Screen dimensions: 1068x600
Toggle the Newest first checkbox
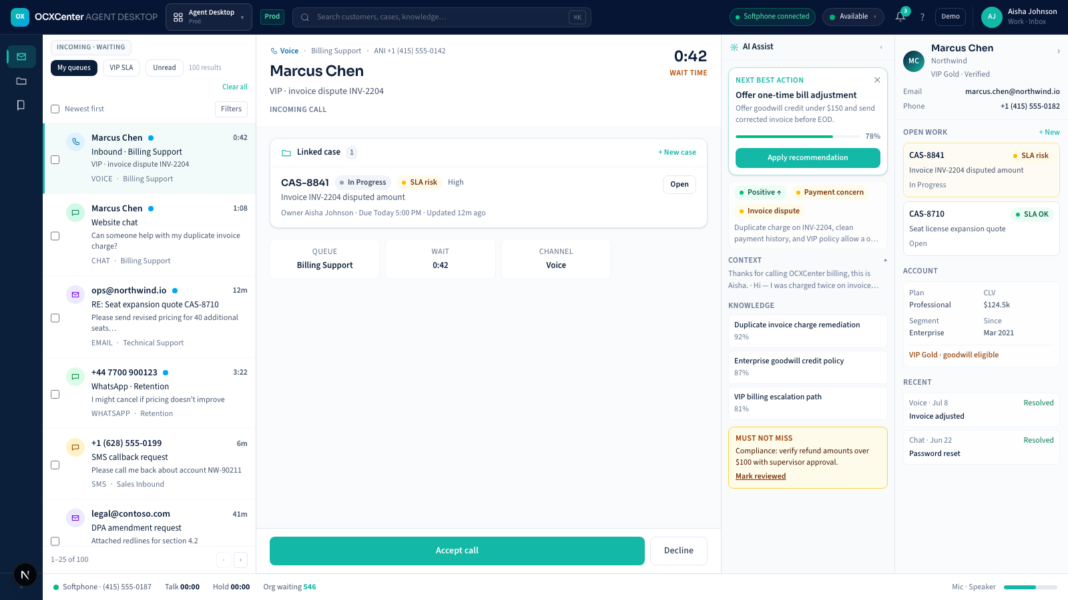tap(55, 109)
